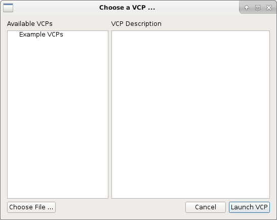Screen dimensions: 277x220
Task: Confirm with the Launch VCP button
Action: tap(249, 207)
